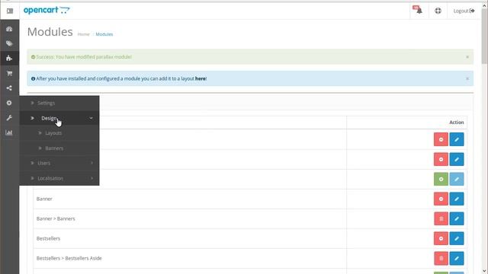The height and width of the screenshot is (274, 488).
Task: Delete the Banner > Banners module
Action: pos(441,218)
